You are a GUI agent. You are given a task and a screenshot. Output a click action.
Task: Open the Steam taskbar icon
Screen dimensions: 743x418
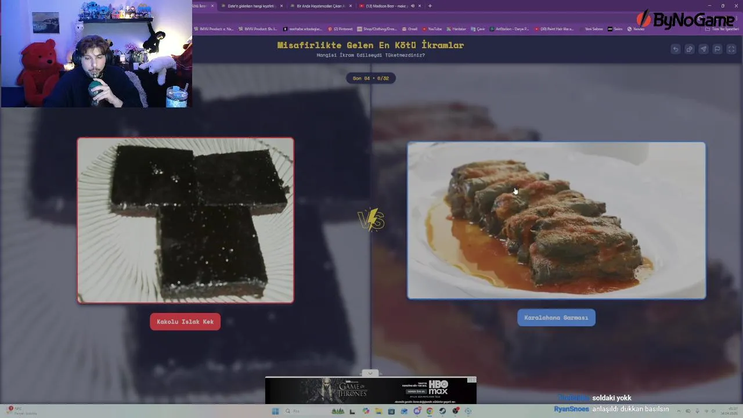pyautogui.click(x=442, y=411)
